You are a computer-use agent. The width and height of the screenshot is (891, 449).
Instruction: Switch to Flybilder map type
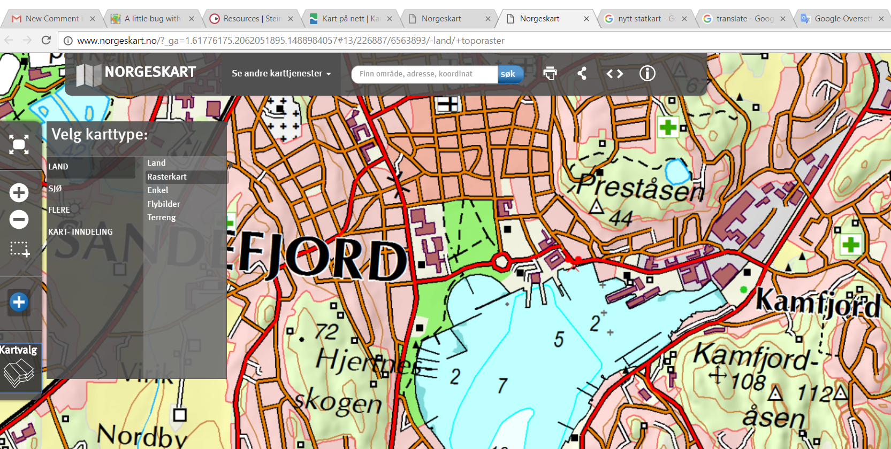(164, 204)
